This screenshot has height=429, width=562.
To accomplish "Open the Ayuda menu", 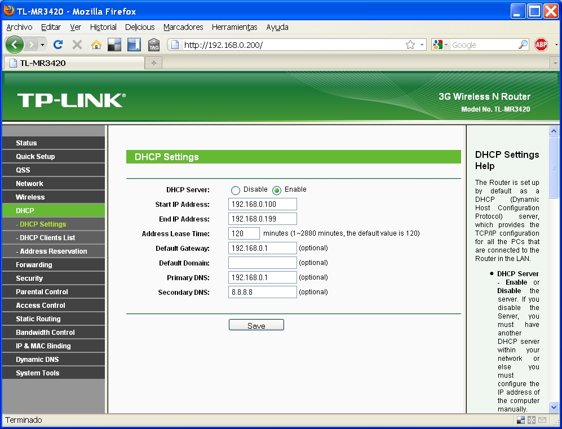I will click(x=277, y=27).
